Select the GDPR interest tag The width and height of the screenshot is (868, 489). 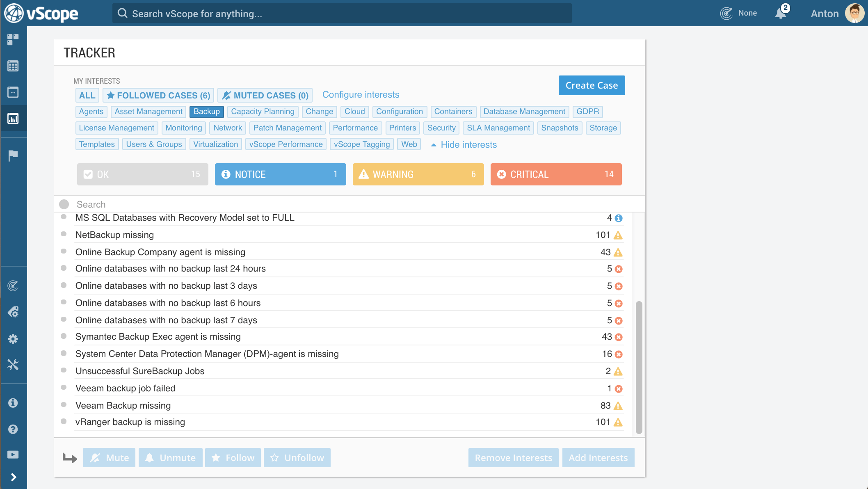pos(587,112)
